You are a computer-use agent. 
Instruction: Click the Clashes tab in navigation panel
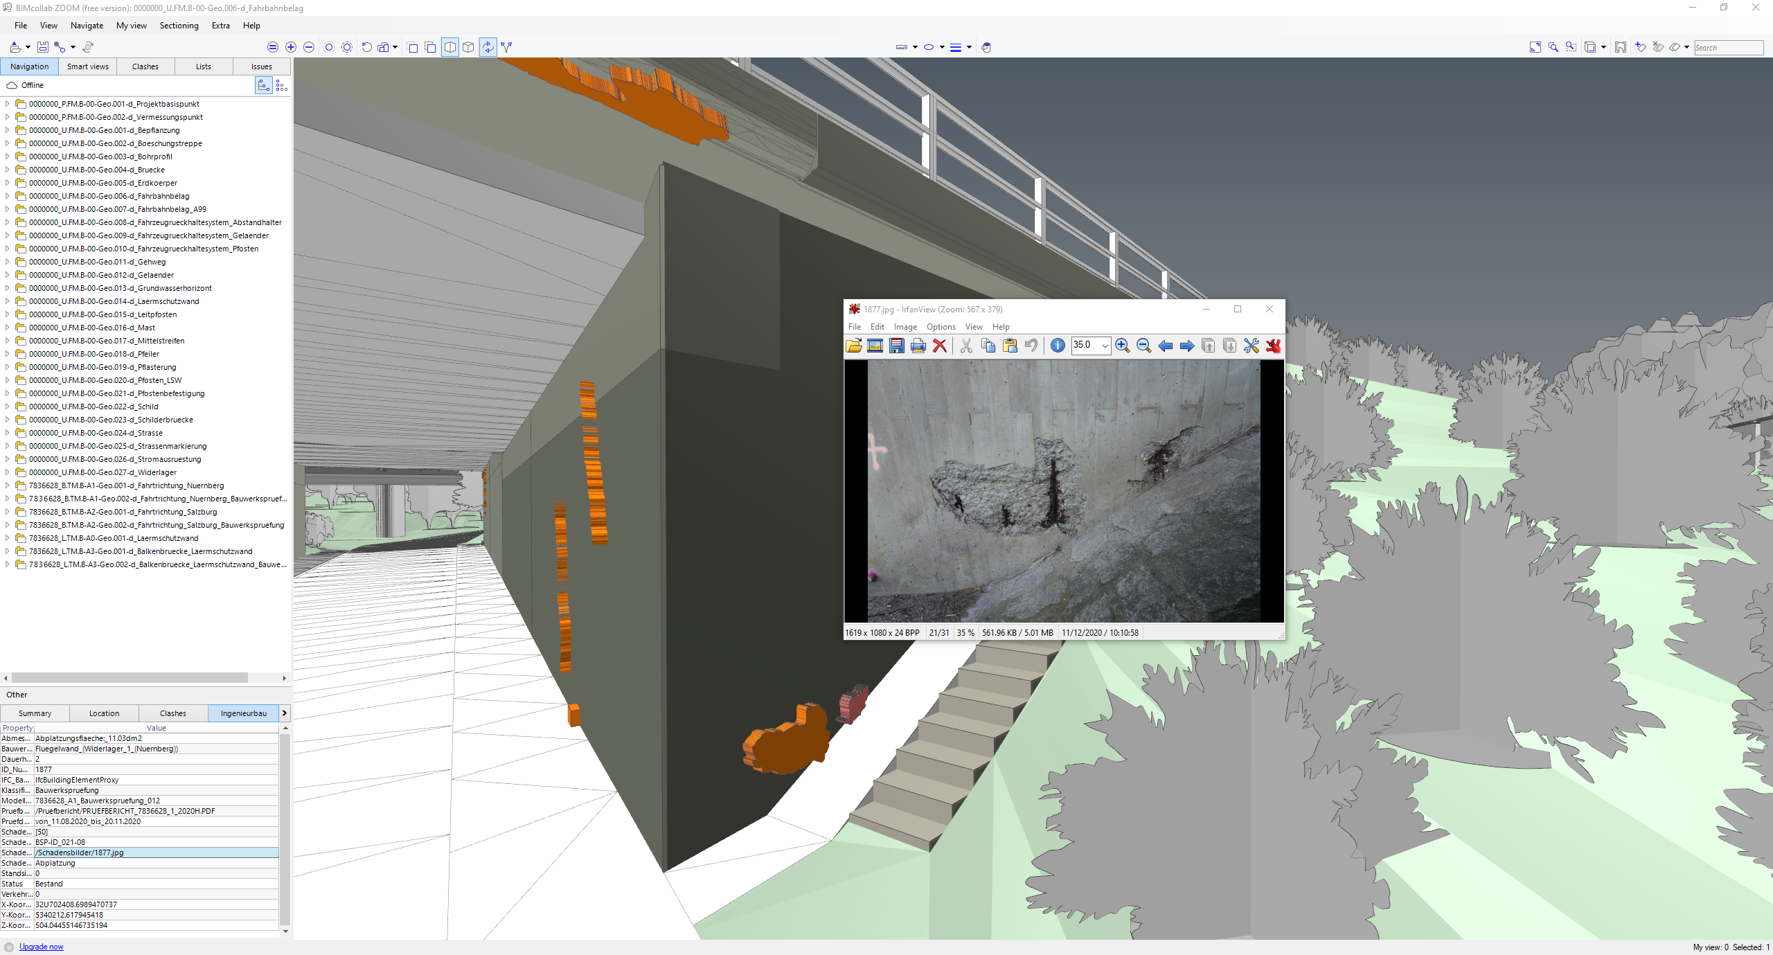tap(147, 67)
